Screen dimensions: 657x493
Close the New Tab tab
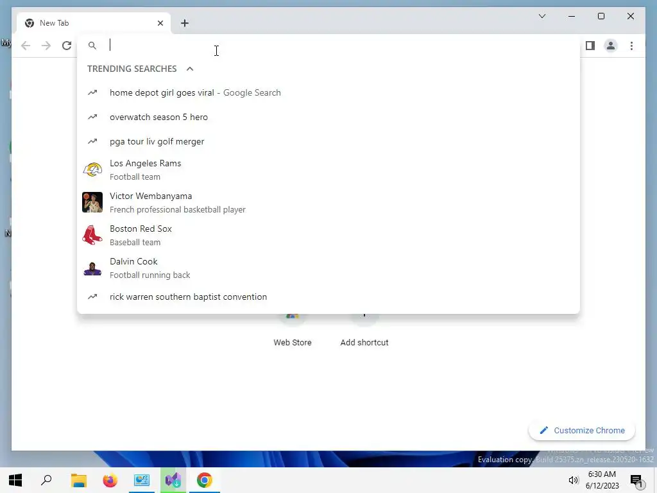point(160,23)
